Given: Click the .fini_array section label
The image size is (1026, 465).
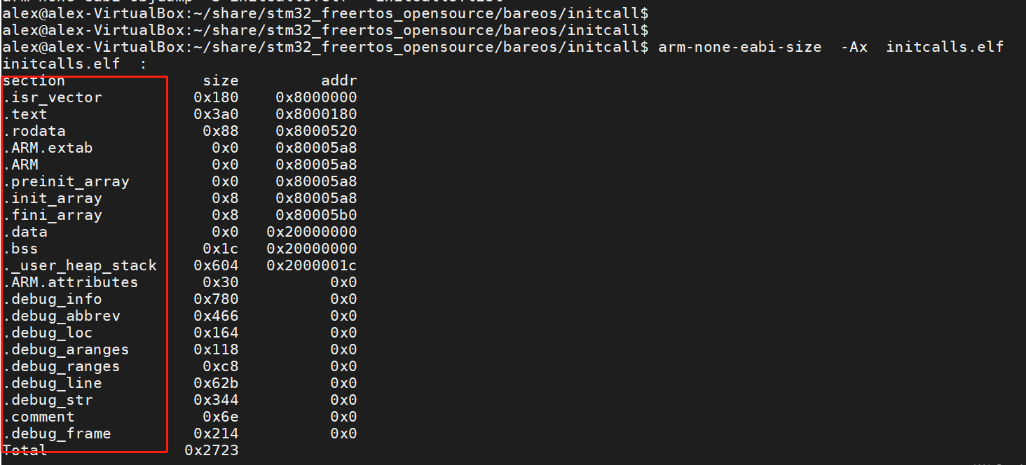Looking at the screenshot, I should pyautogui.click(x=53, y=215).
